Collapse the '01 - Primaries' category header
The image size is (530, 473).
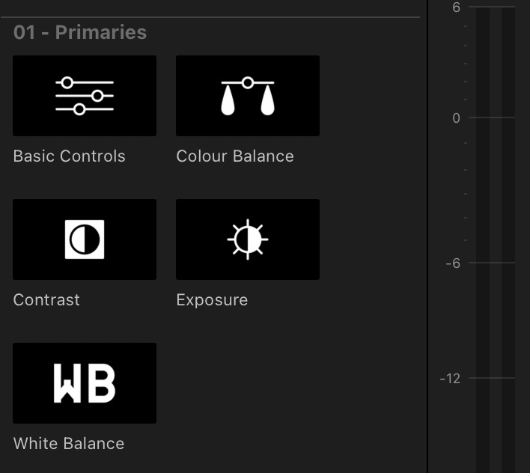pyautogui.click(x=79, y=33)
